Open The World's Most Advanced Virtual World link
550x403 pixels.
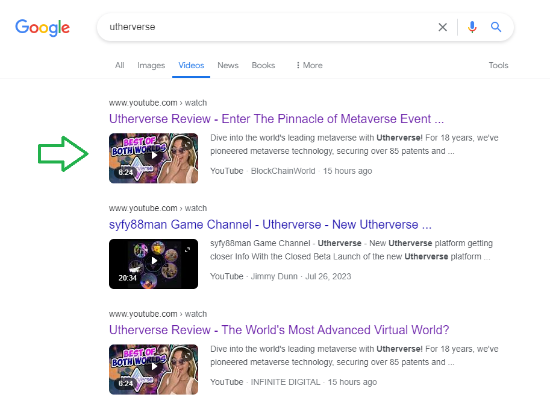point(279,330)
